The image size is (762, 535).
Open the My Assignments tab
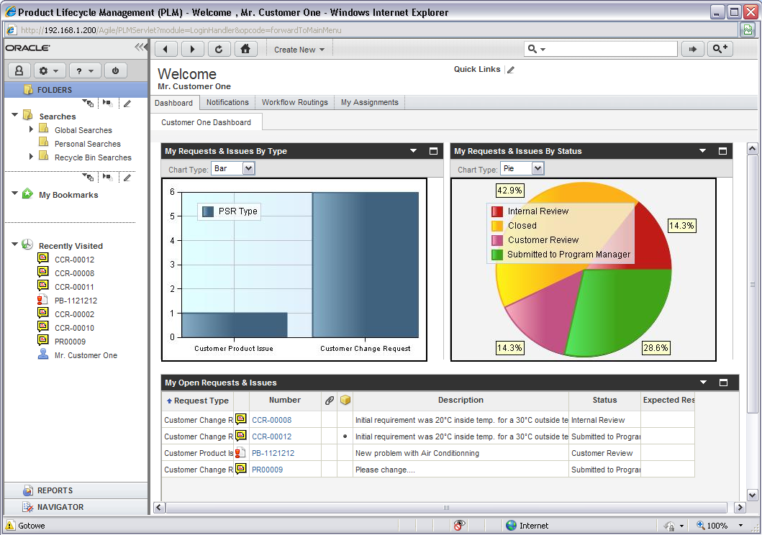coord(369,102)
